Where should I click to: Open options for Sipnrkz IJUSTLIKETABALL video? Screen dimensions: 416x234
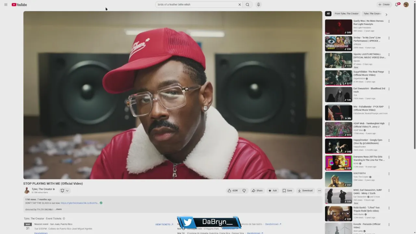389,55
